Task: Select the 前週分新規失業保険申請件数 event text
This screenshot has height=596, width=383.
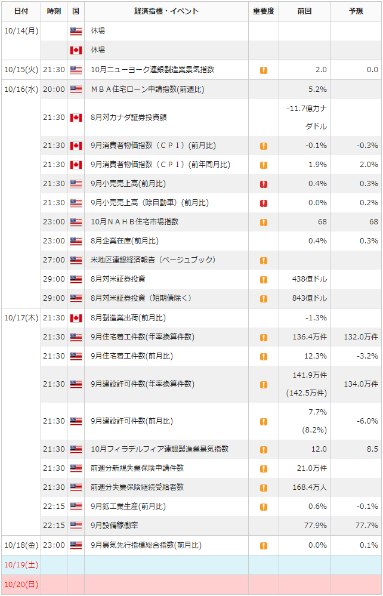Action: click(137, 468)
